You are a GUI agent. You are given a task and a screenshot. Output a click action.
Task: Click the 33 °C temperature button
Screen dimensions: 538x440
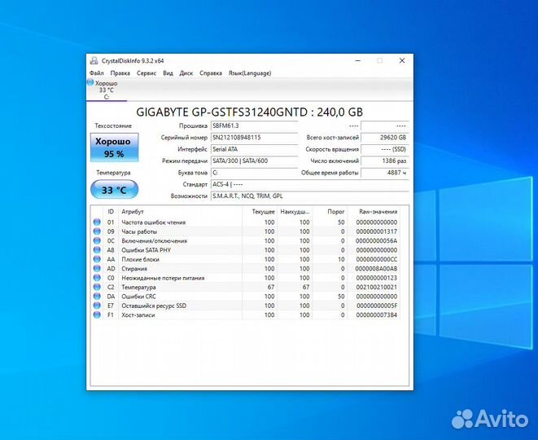115,190
